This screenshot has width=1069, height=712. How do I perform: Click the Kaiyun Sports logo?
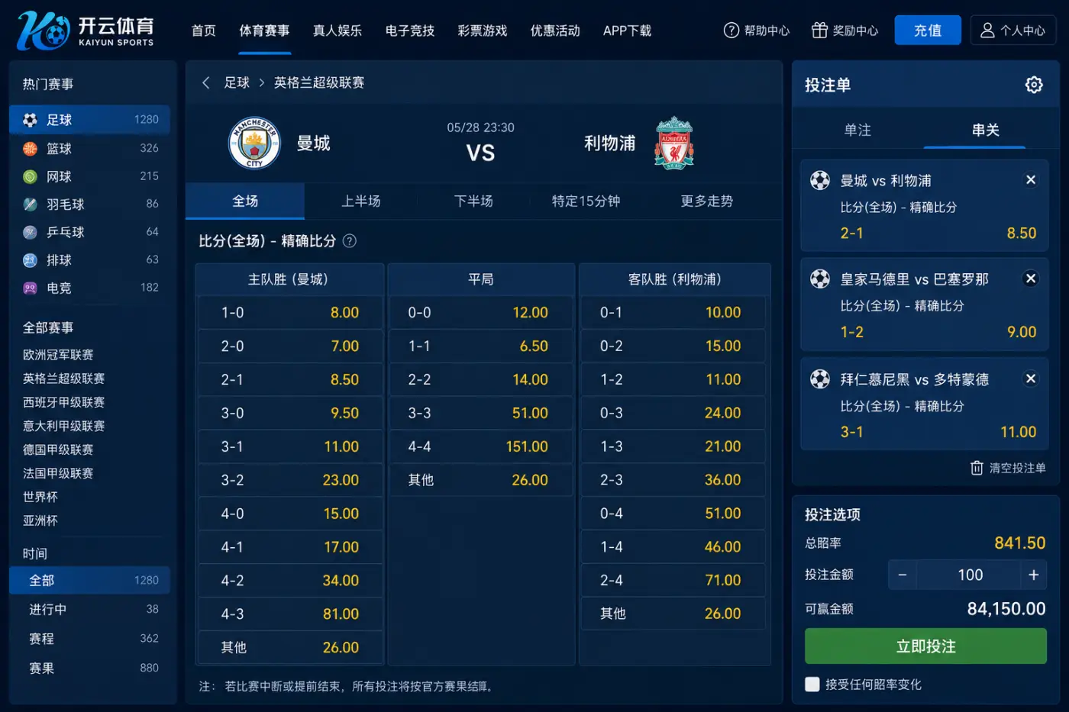[86, 31]
